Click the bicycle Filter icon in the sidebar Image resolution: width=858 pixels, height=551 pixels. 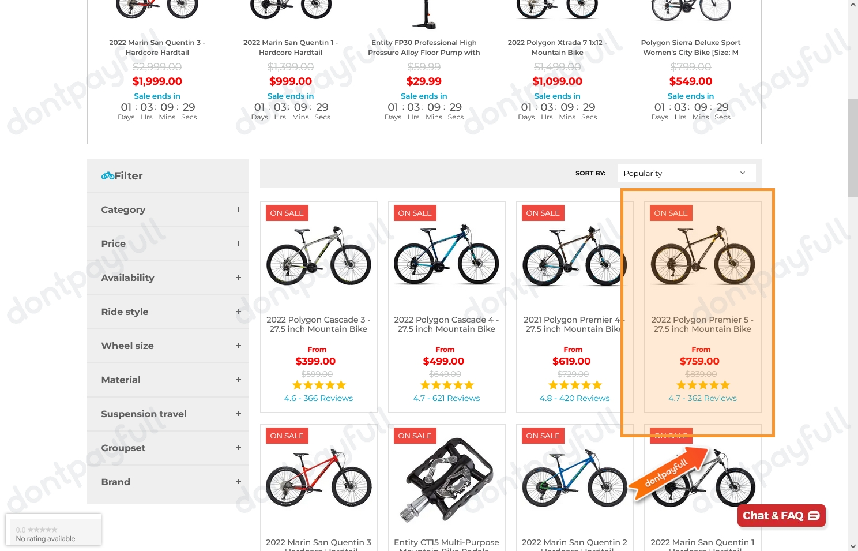point(108,175)
